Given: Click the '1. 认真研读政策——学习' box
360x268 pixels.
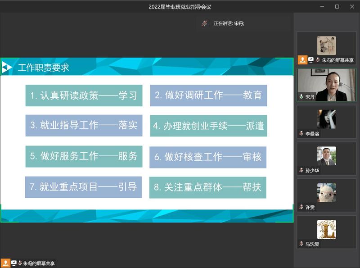Looking at the screenshot, I should click(84, 95).
